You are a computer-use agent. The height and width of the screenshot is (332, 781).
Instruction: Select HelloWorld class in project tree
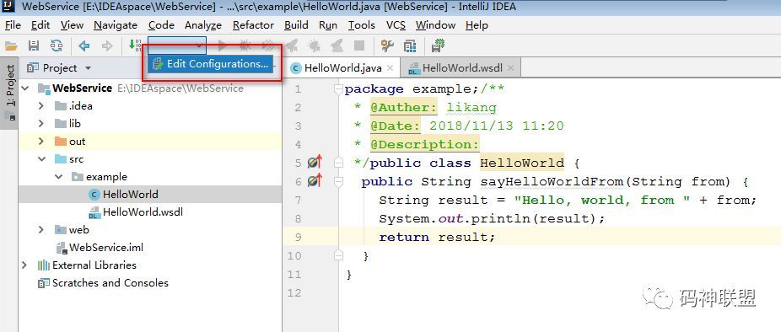[131, 195]
